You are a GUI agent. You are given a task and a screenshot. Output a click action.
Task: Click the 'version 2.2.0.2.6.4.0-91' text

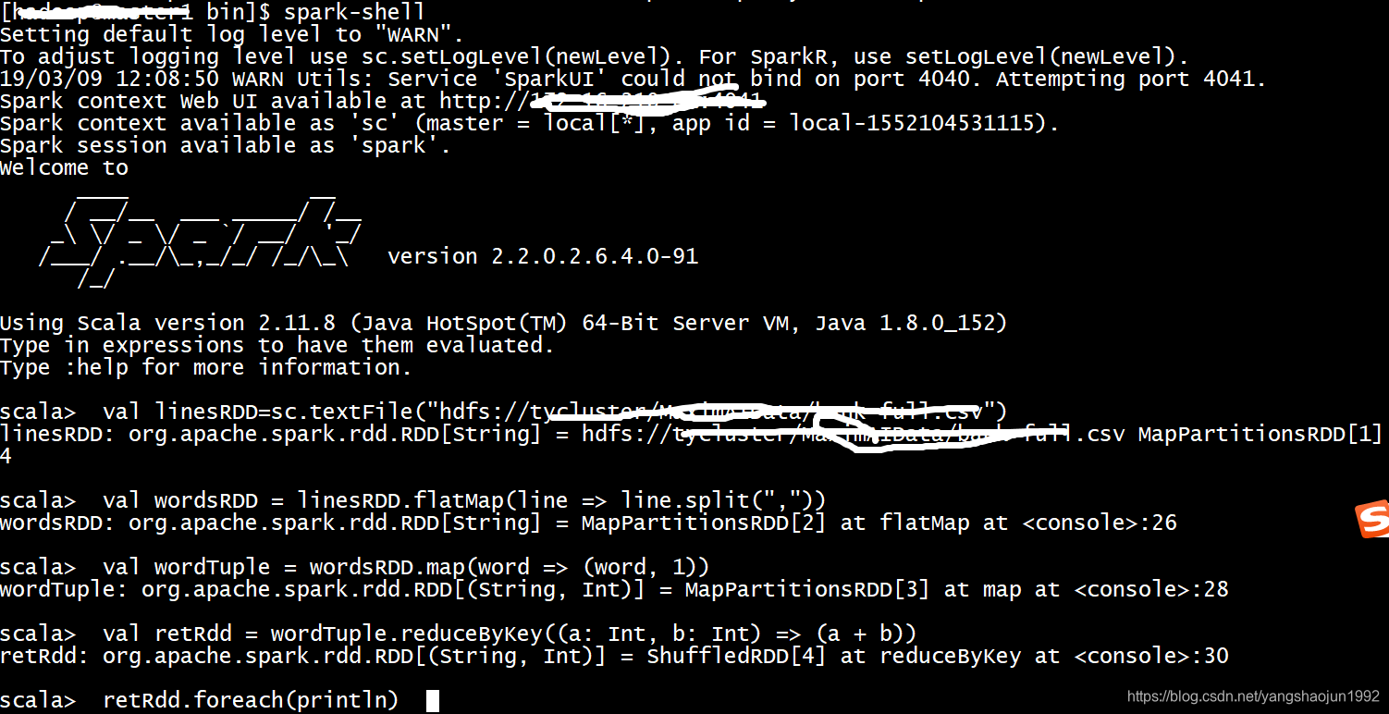pos(543,256)
